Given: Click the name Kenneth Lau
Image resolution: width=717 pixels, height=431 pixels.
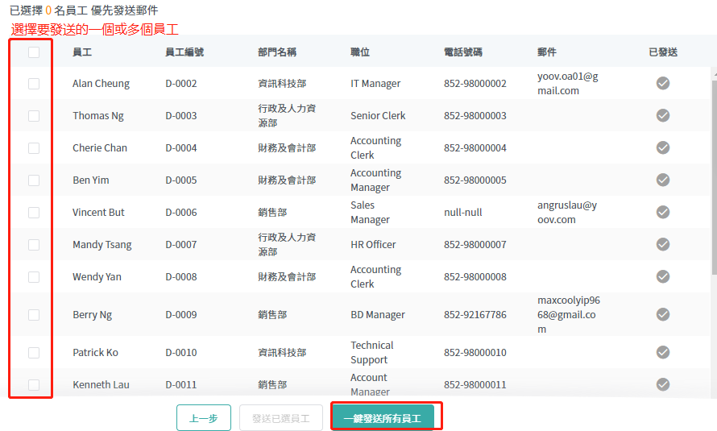Looking at the screenshot, I should pos(101,385).
